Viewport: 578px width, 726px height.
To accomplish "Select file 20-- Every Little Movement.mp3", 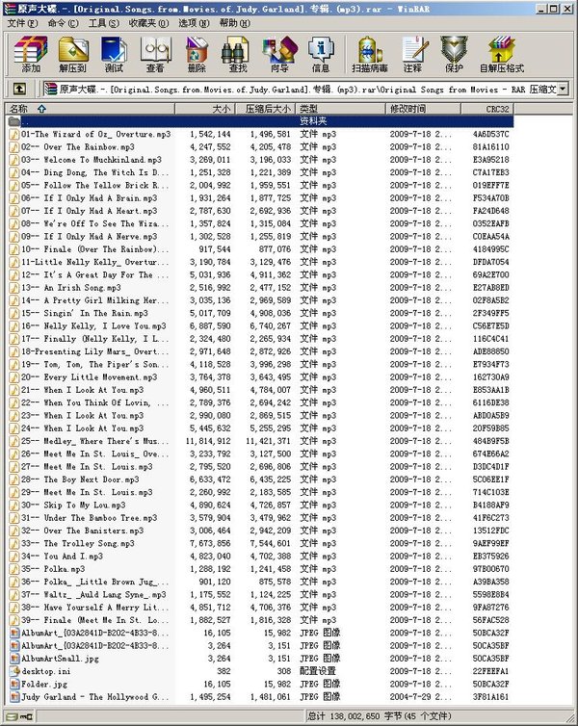I will point(89,377).
